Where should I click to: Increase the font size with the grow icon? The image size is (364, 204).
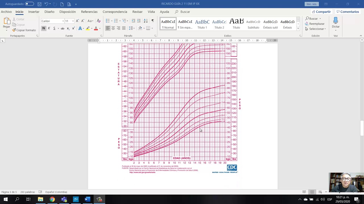point(77,21)
